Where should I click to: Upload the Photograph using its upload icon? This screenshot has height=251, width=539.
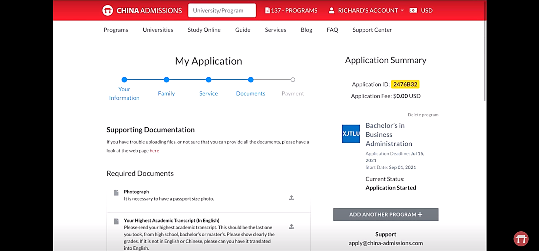click(291, 198)
